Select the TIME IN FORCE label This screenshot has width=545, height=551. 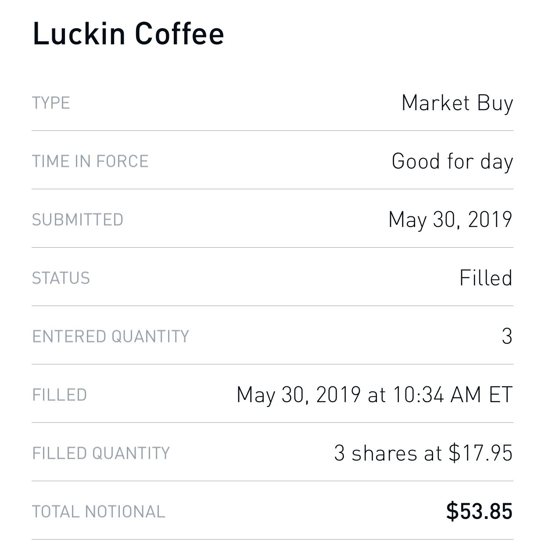(x=90, y=161)
